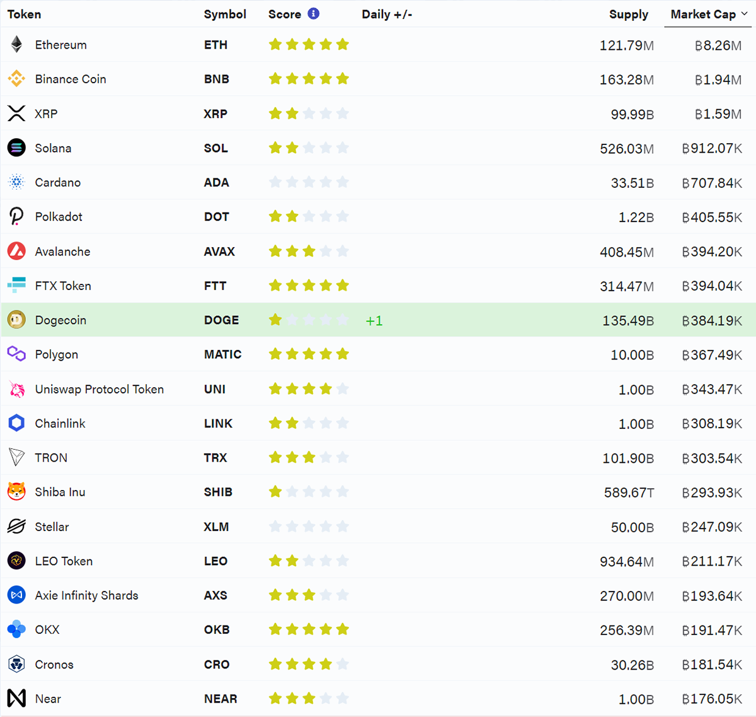Click FTX Token market cap ₿394.04K
Viewport: 756px width, 717px height.
tap(713, 286)
